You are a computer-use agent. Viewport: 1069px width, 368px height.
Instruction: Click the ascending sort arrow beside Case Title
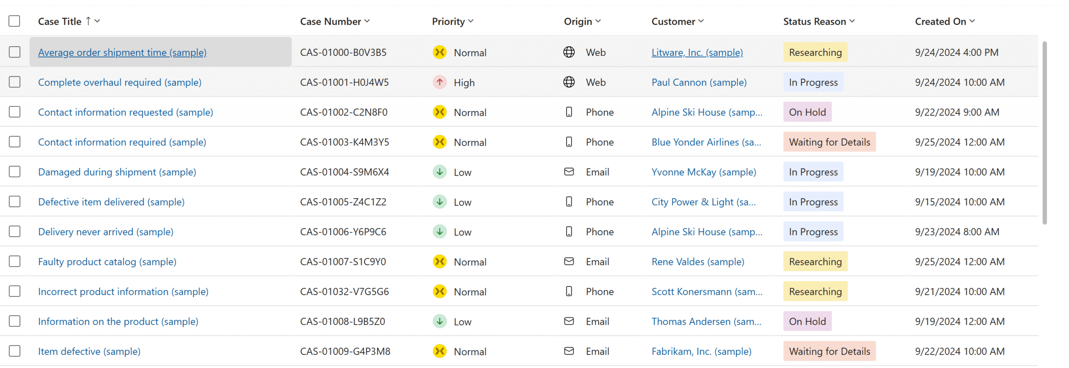(88, 21)
